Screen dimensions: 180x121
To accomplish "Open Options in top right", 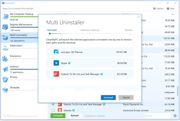I will pos(158,9).
